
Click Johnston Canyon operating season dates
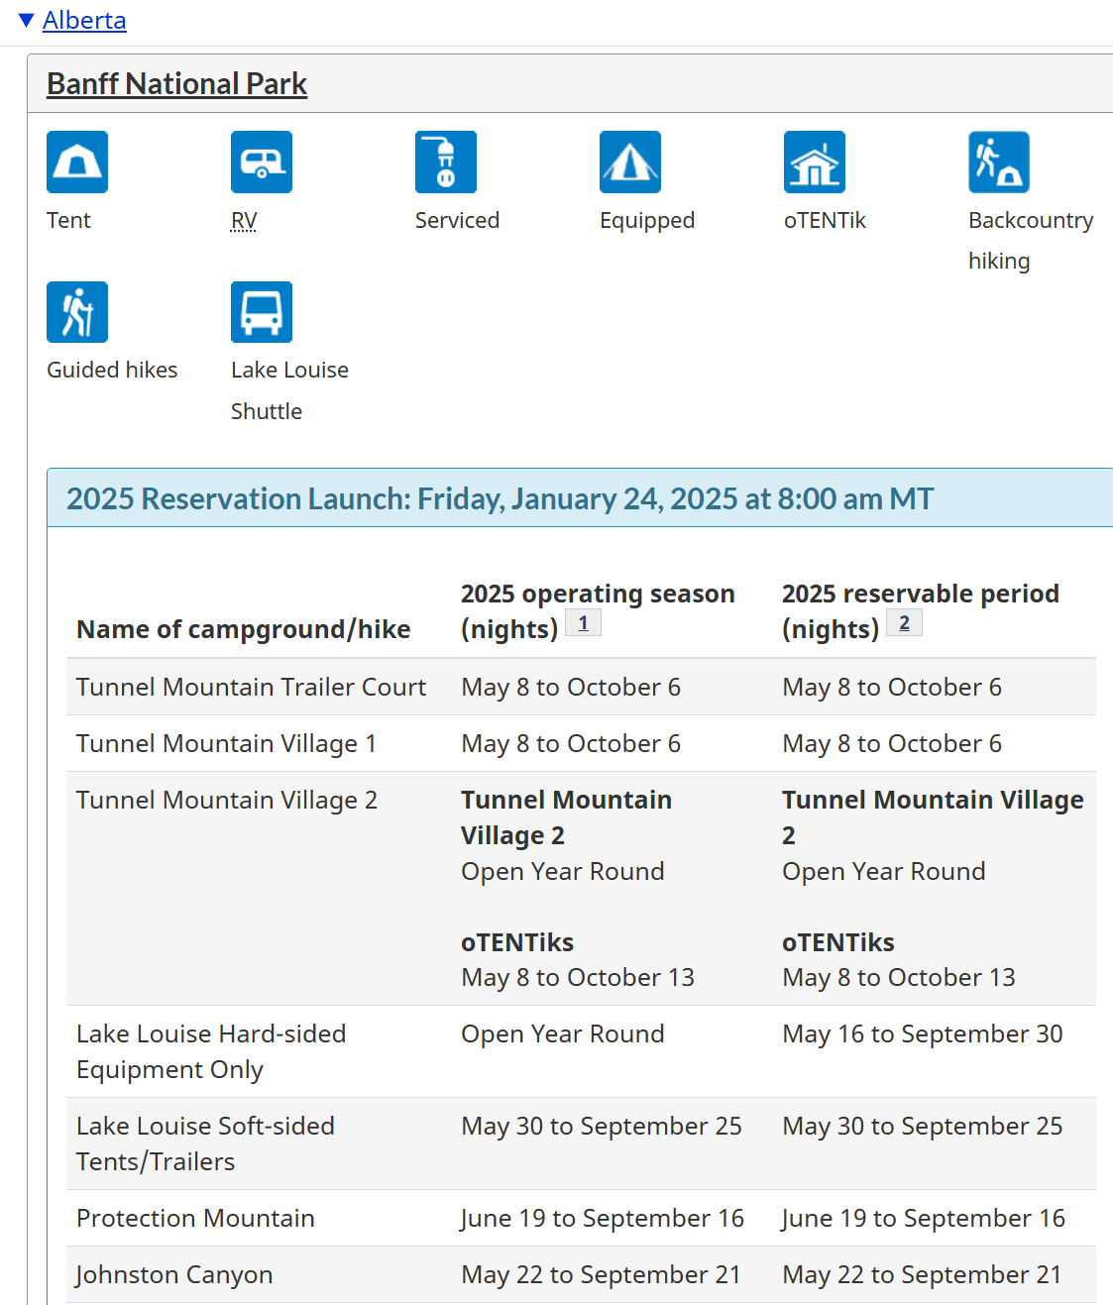tap(601, 1274)
